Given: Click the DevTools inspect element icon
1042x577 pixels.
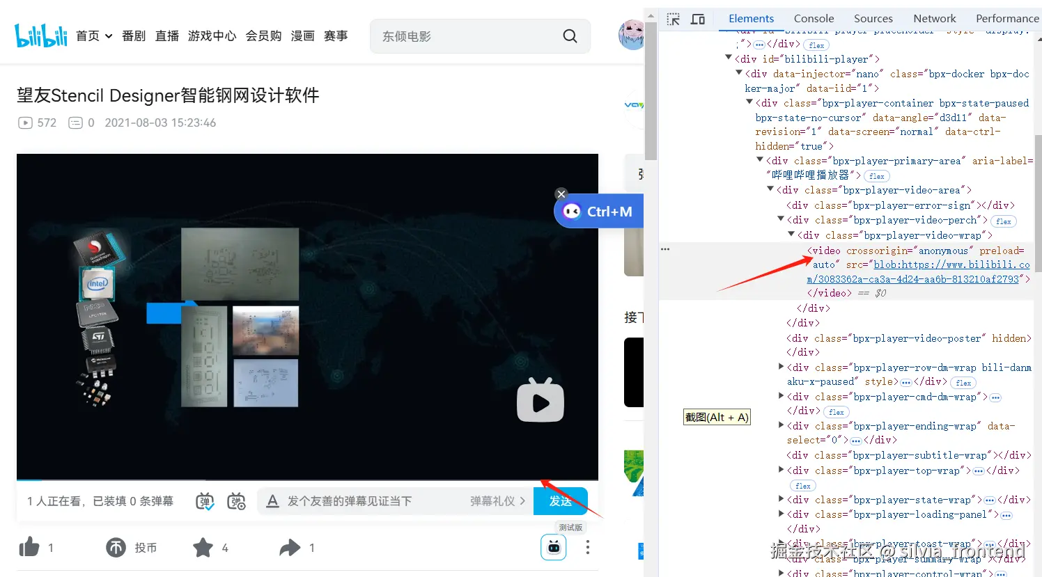Looking at the screenshot, I should pyautogui.click(x=673, y=19).
